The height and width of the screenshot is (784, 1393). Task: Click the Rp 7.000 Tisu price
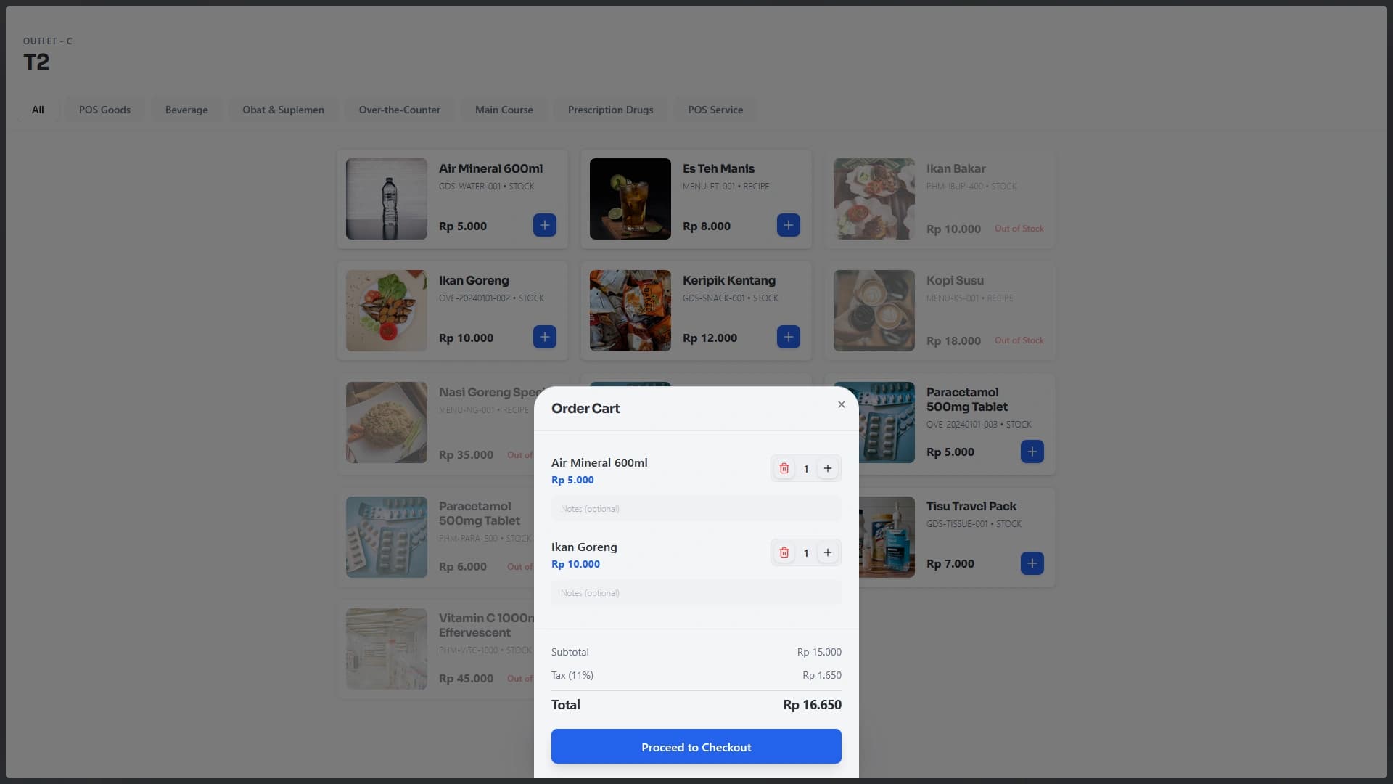[950, 564]
